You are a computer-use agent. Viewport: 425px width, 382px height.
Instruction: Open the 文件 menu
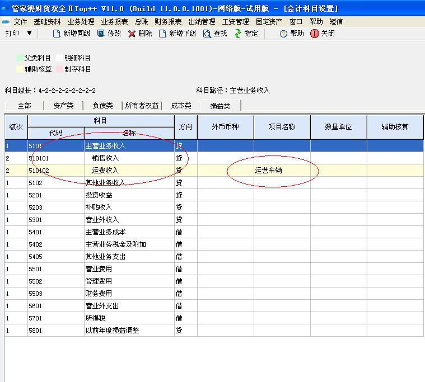[x=20, y=22]
